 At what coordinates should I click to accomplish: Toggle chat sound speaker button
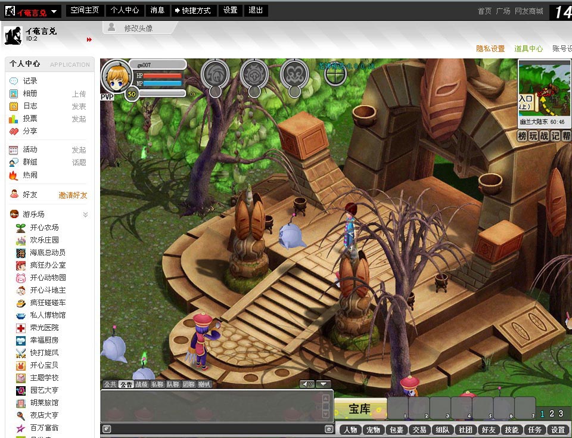[x=307, y=384]
